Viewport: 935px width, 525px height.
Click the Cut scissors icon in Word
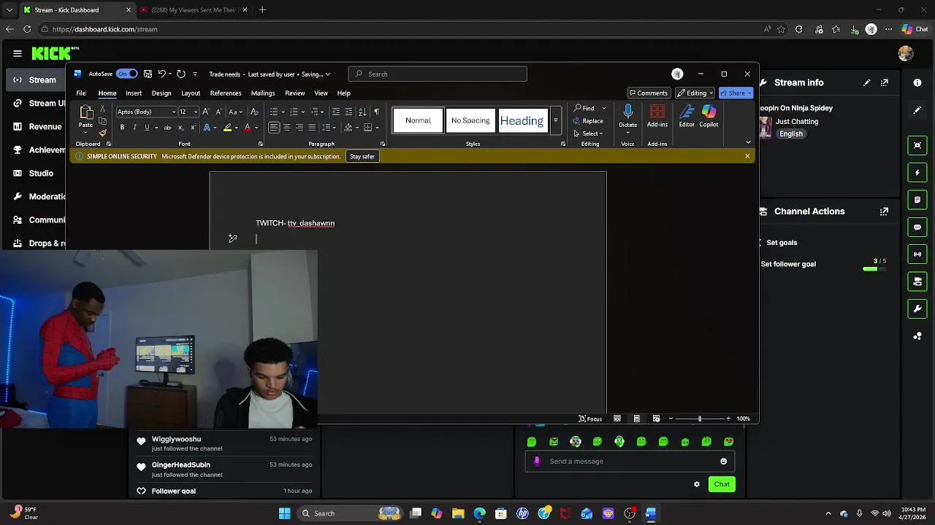pos(102,109)
